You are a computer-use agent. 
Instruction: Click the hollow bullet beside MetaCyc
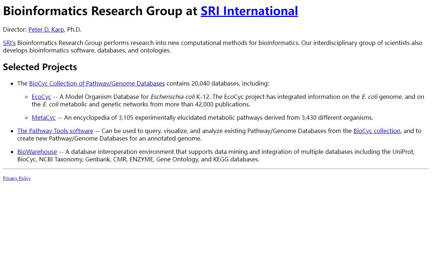(27, 118)
